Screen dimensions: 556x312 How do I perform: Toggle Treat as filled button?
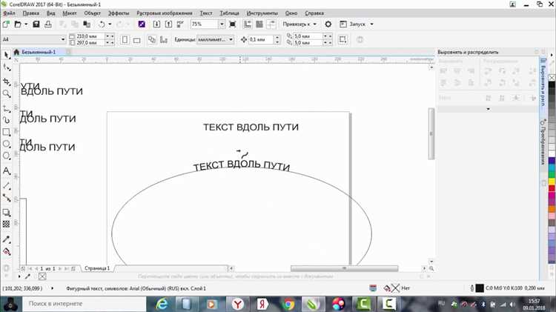click(x=342, y=40)
